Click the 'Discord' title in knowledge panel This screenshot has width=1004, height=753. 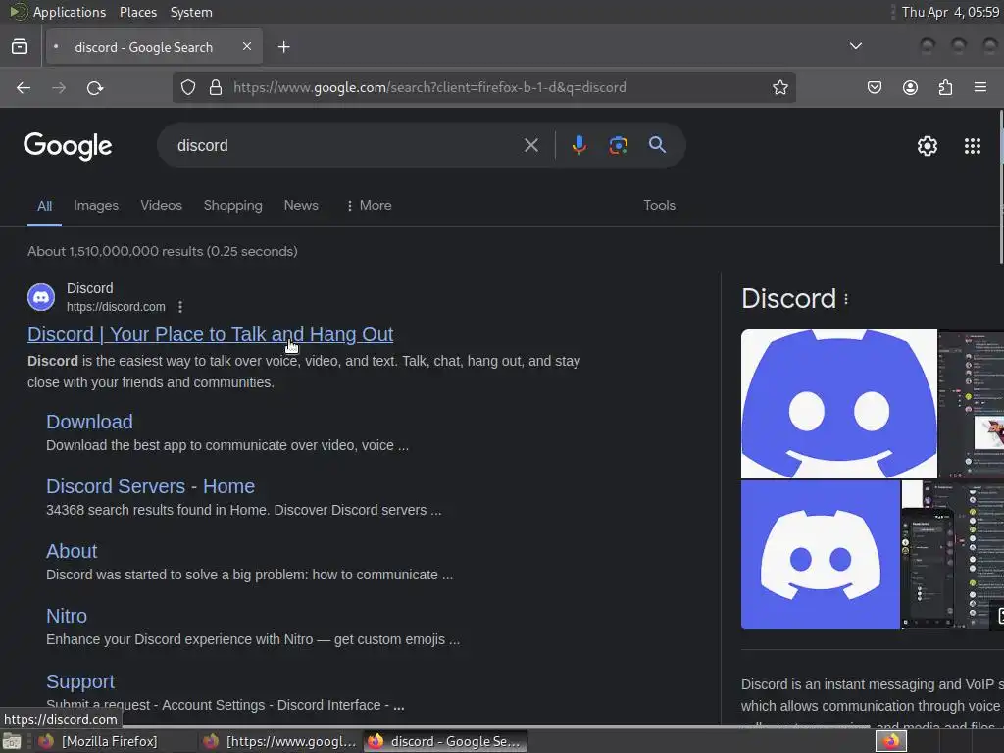point(789,299)
